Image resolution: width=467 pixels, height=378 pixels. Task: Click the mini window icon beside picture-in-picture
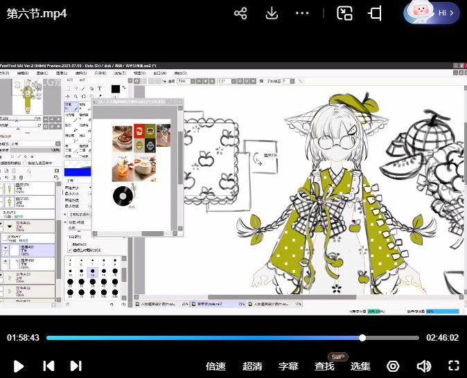[376, 14]
